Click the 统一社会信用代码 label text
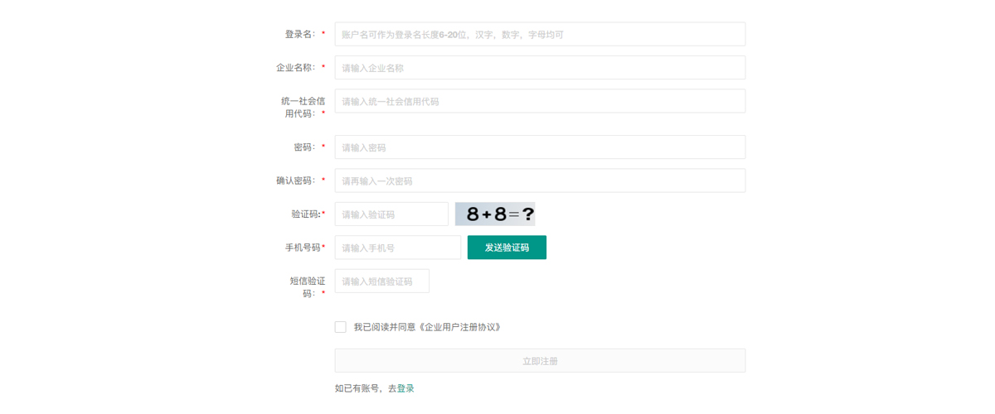 303,108
